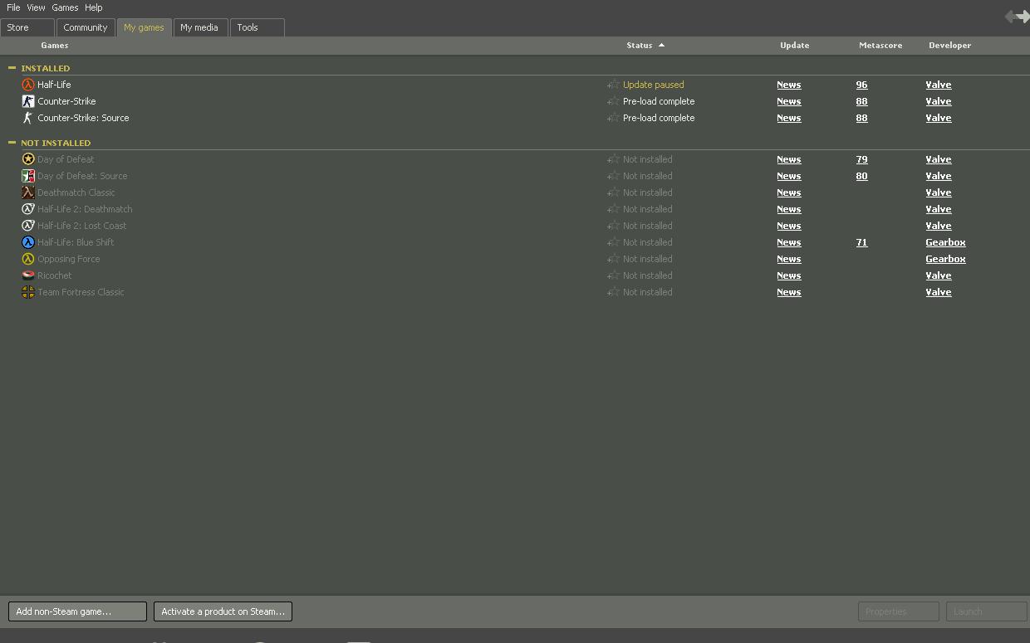Select the Opposing Force game row
The height and width of the screenshot is (643, 1030).
(515, 259)
